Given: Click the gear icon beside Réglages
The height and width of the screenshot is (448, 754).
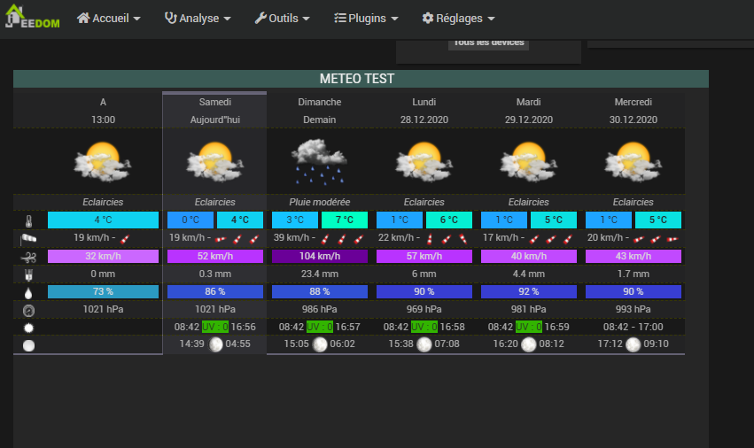Looking at the screenshot, I should pos(428,19).
